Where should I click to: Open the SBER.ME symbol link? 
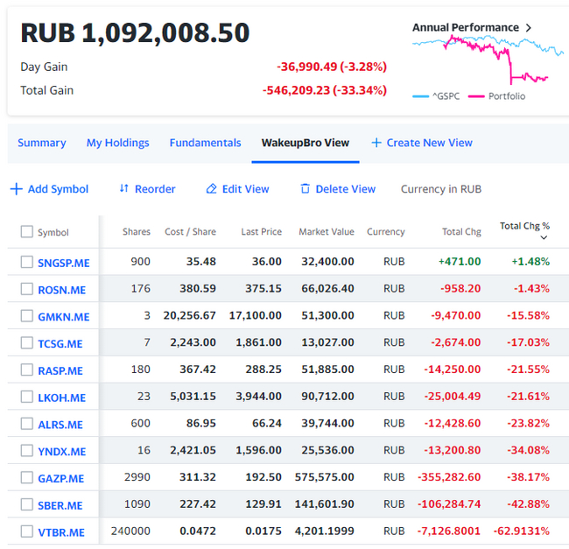(60, 505)
